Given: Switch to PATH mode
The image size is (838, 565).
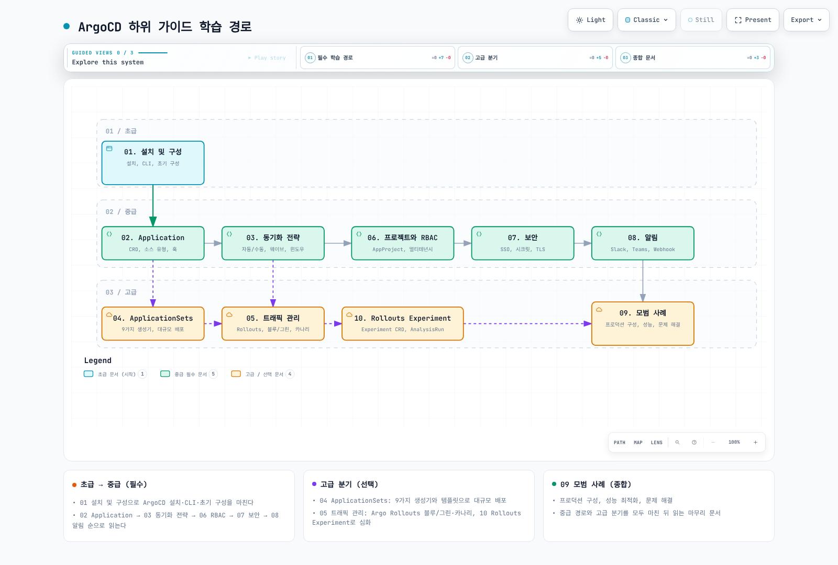Looking at the screenshot, I should tap(620, 443).
